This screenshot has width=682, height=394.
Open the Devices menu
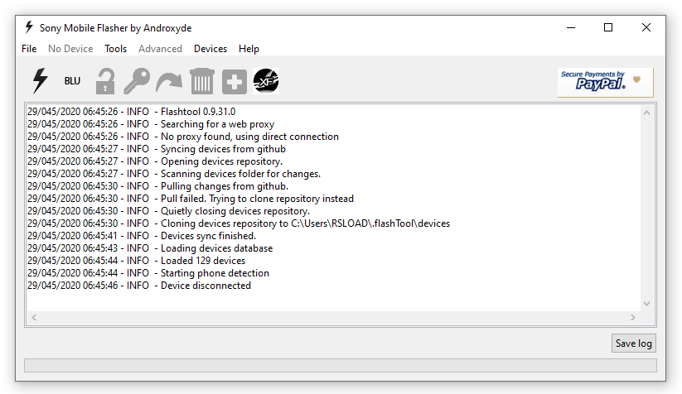[210, 49]
